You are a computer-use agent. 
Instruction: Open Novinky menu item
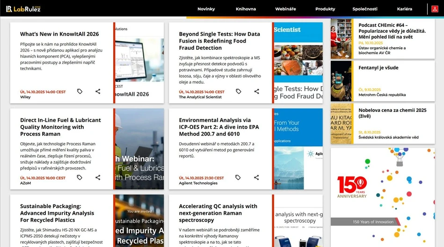206,9
